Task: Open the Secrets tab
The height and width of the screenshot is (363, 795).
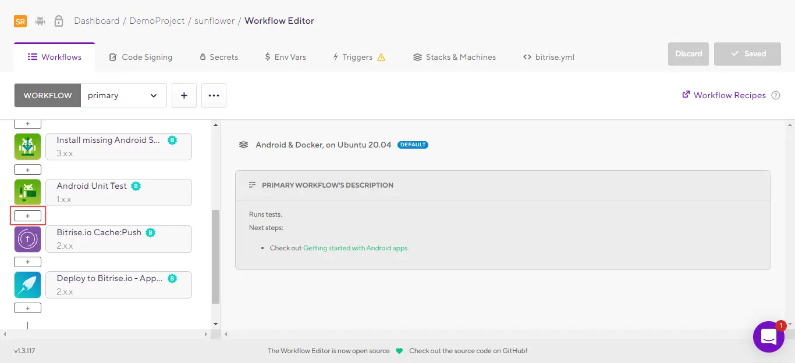Action: pyautogui.click(x=219, y=57)
